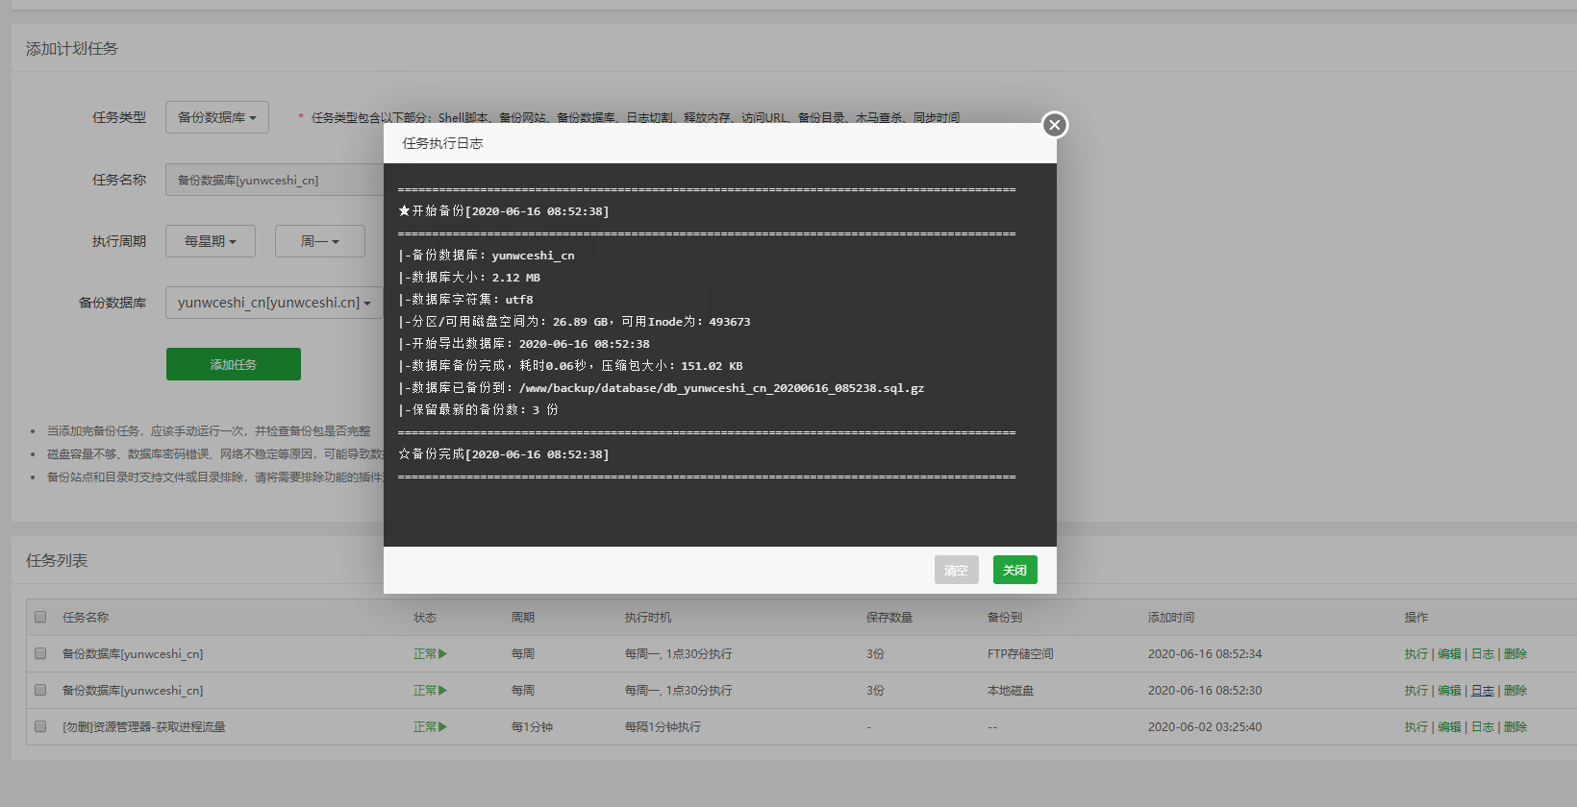Click 执行 for the FTP存储空间 task
Viewport: 1577px width, 807px height.
tap(1416, 654)
